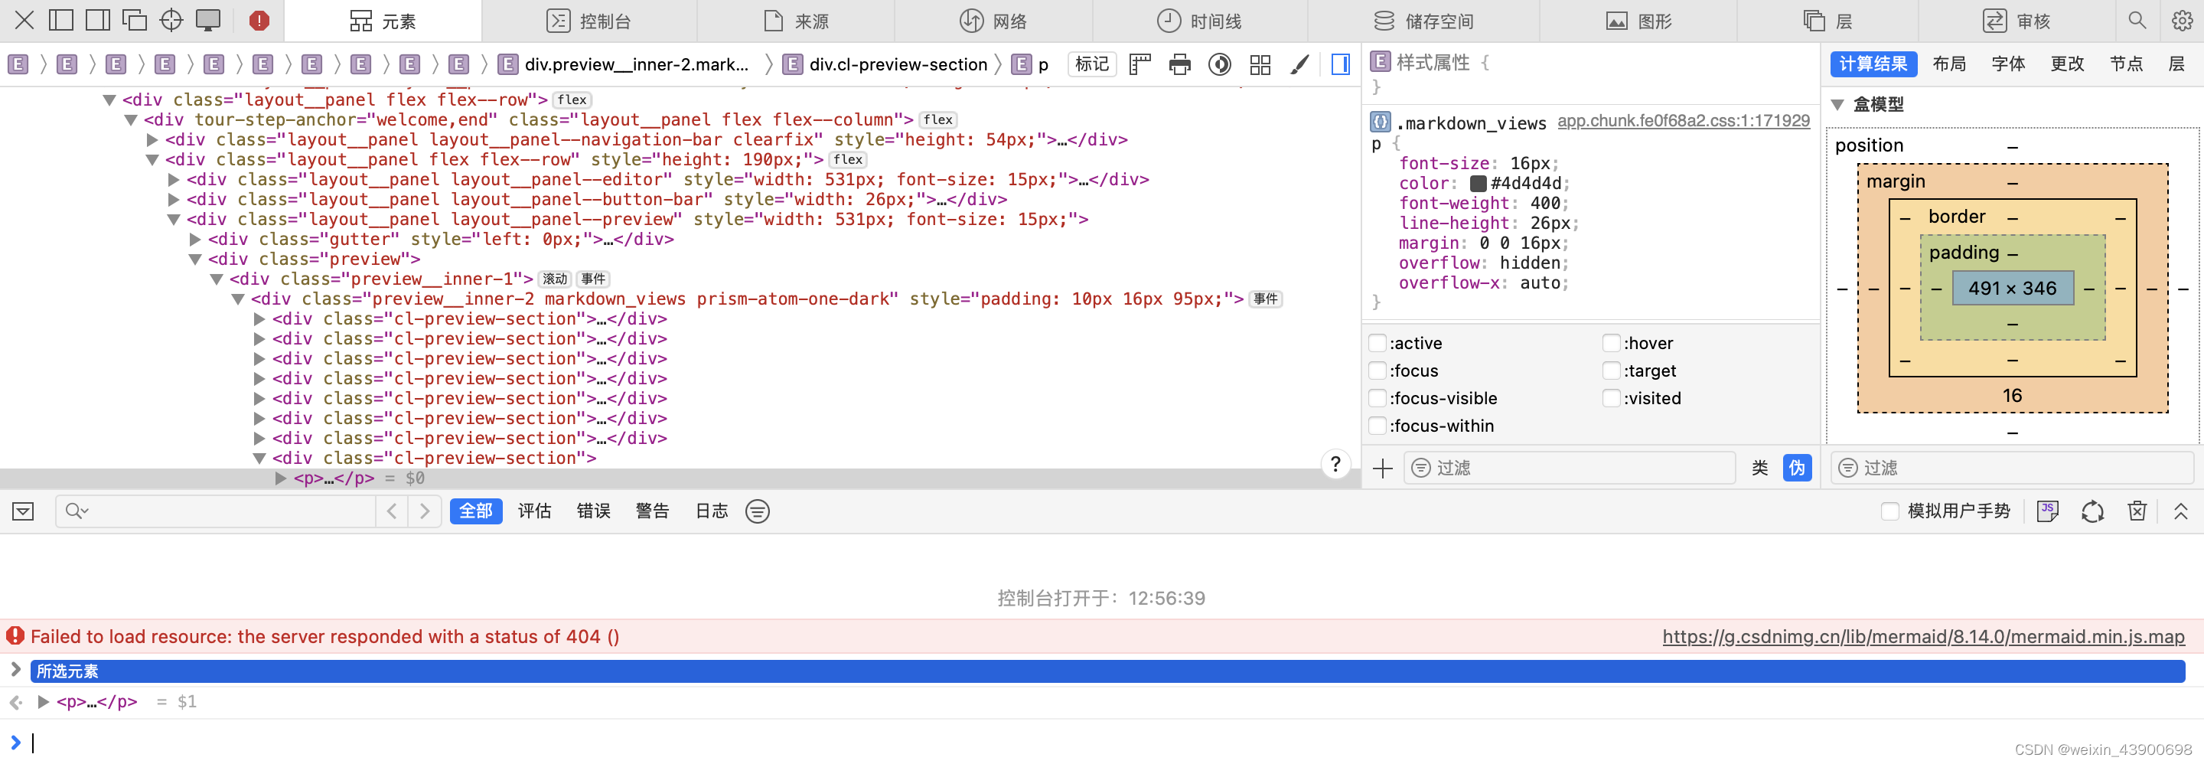
Task: Click the element picker crosshair icon
Action: pyautogui.click(x=171, y=21)
